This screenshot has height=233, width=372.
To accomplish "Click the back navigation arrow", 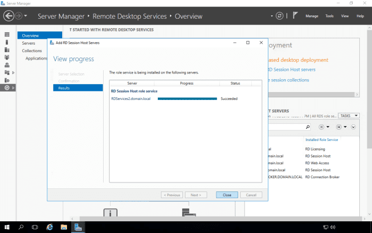I will tap(9, 16).
